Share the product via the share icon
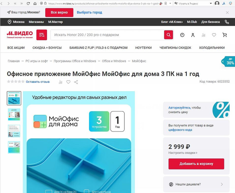235x193 pixels. click(76, 82)
